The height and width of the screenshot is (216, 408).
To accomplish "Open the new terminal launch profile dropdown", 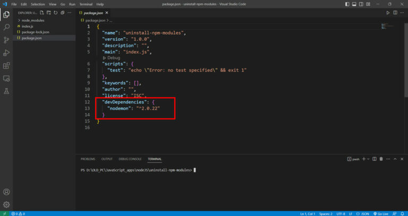I will [368, 159].
